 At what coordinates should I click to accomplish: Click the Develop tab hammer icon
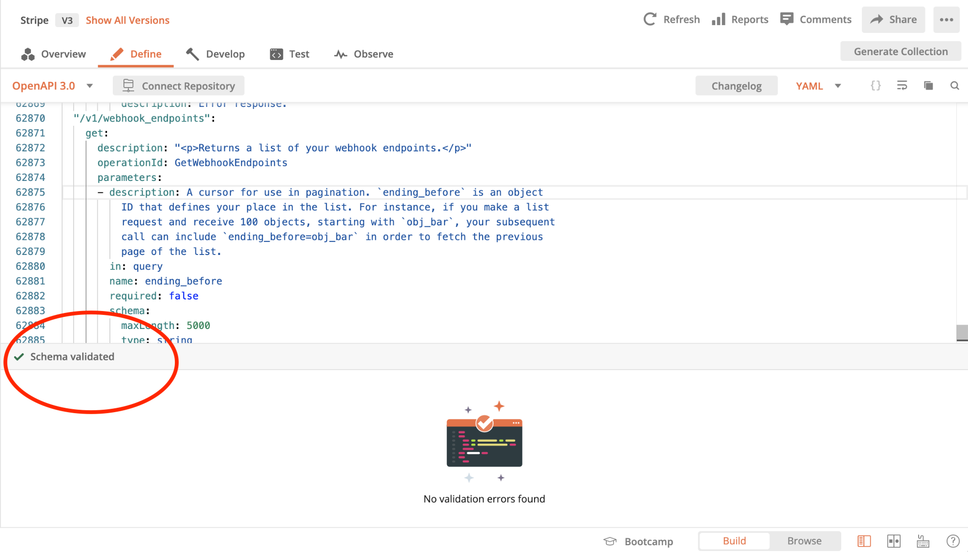(192, 54)
